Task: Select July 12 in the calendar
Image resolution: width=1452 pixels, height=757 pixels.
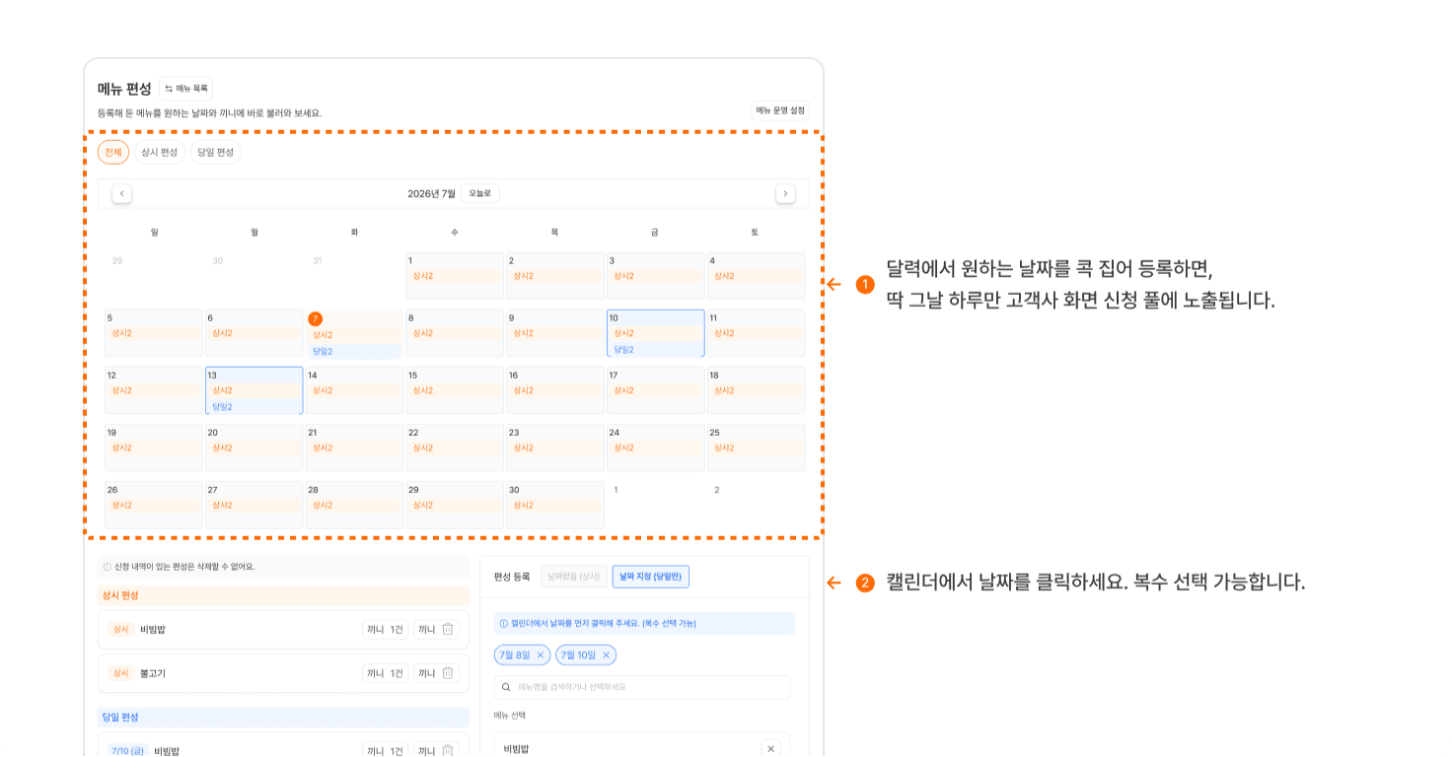Action: (x=154, y=390)
